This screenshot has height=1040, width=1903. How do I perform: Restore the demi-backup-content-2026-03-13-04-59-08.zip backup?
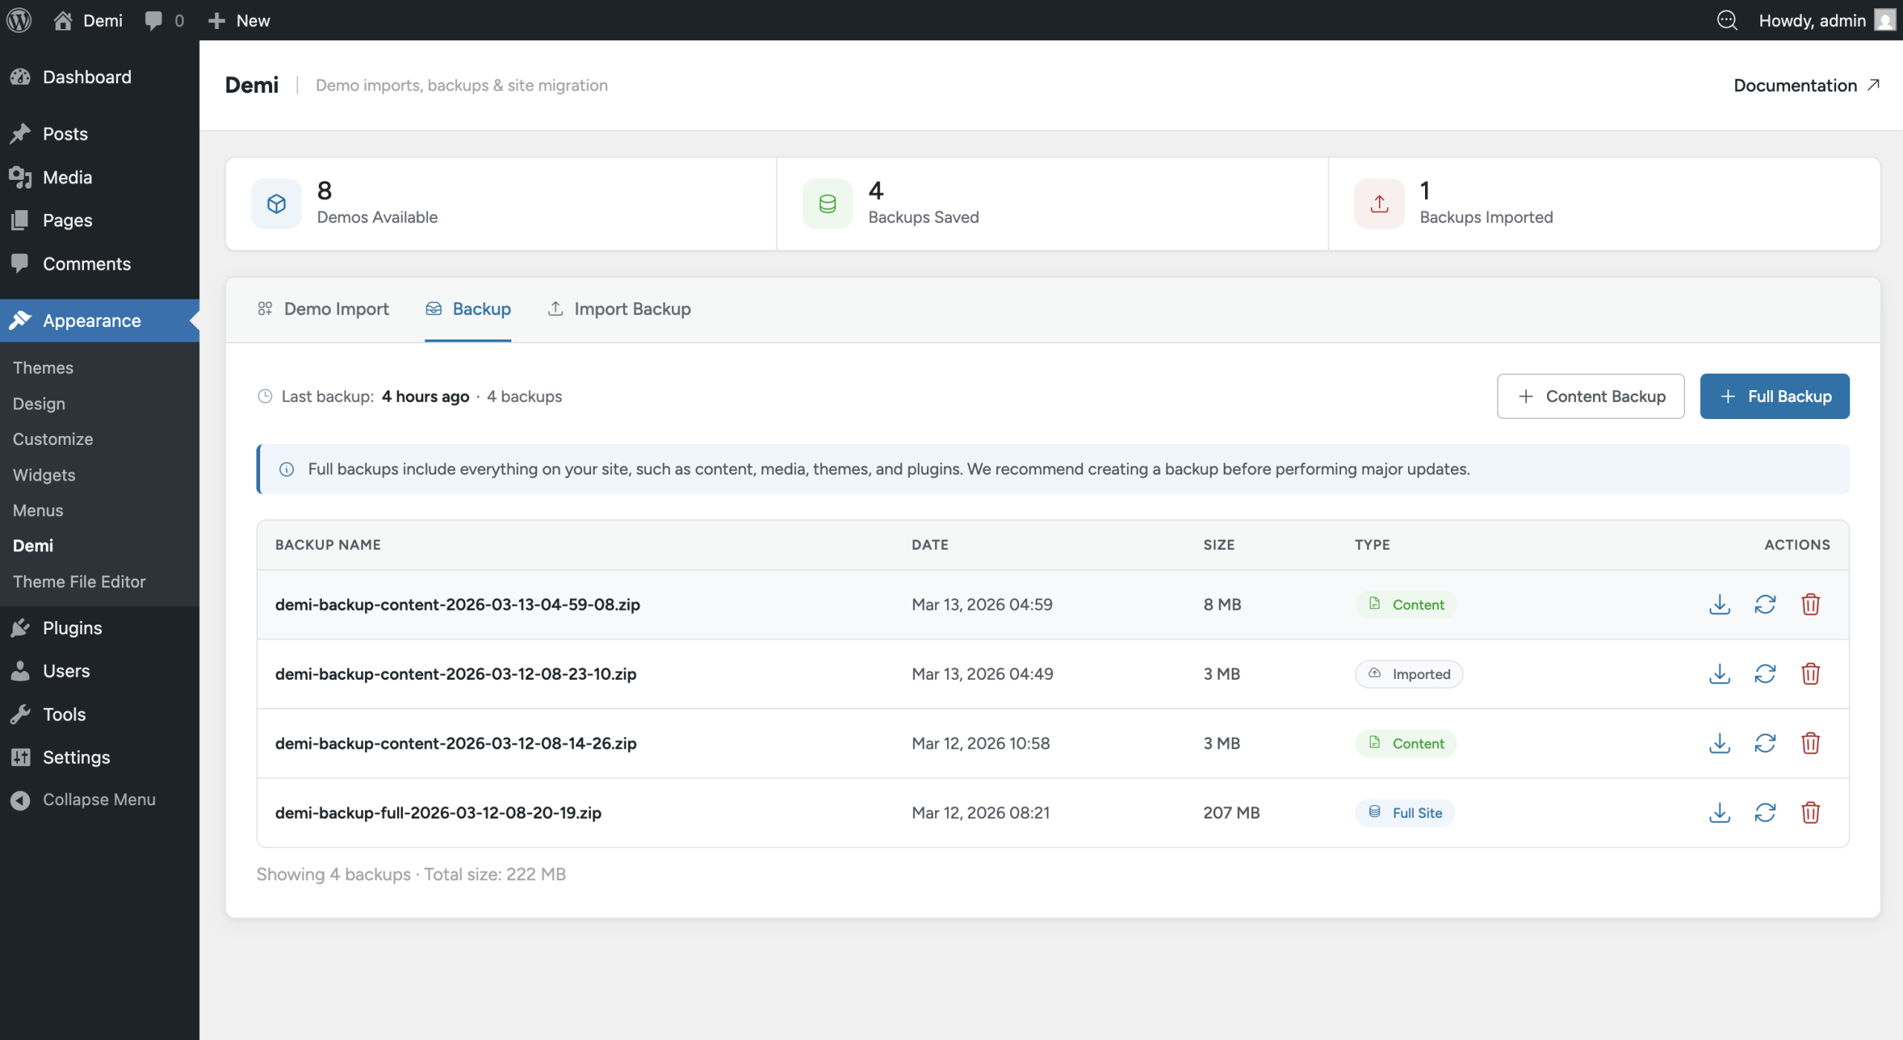[1765, 605]
